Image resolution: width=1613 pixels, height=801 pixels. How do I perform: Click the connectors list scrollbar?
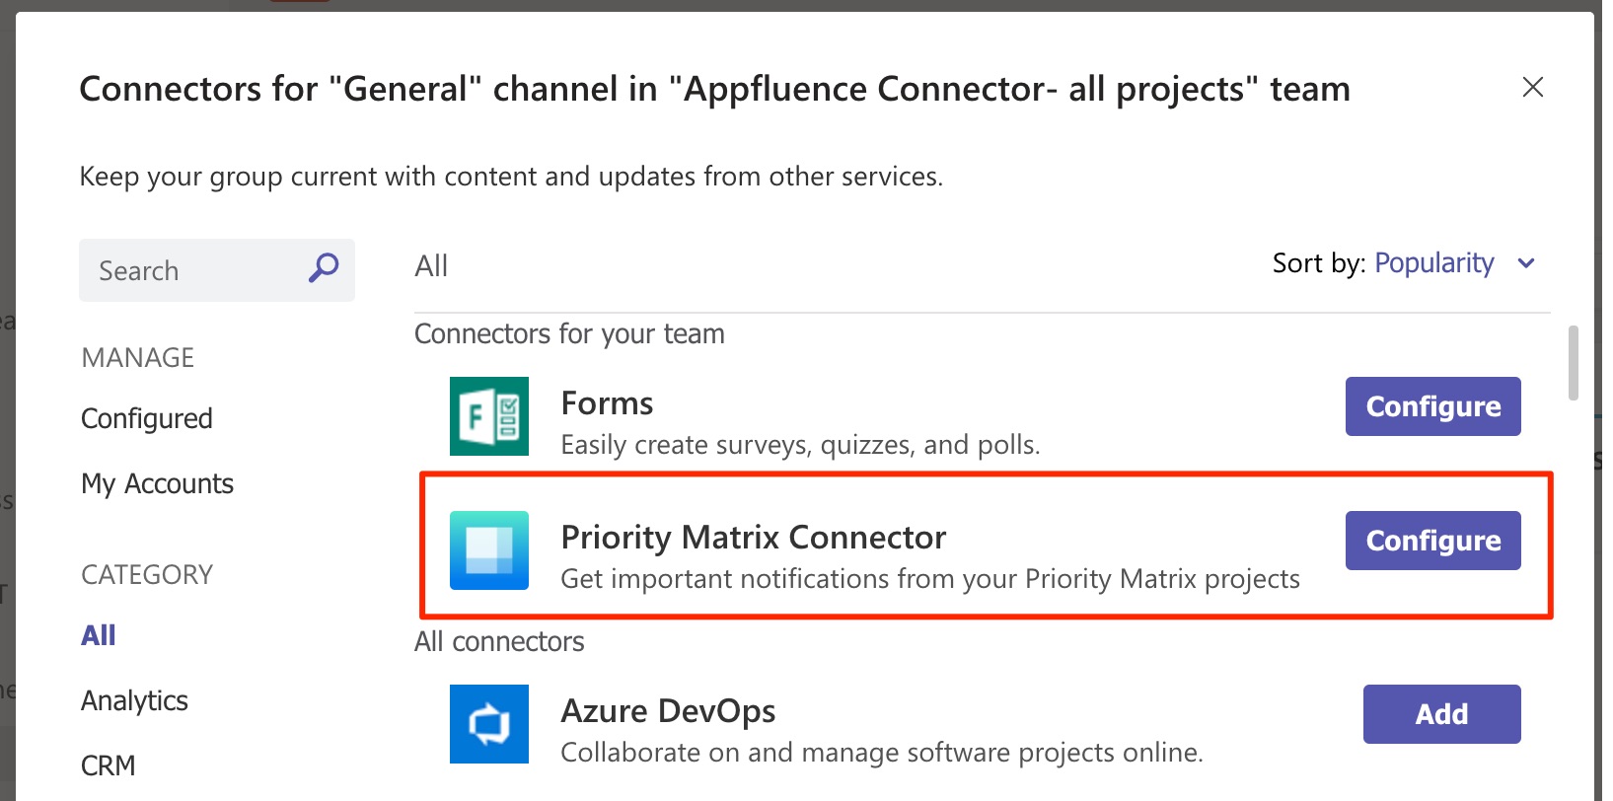click(x=1574, y=363)
